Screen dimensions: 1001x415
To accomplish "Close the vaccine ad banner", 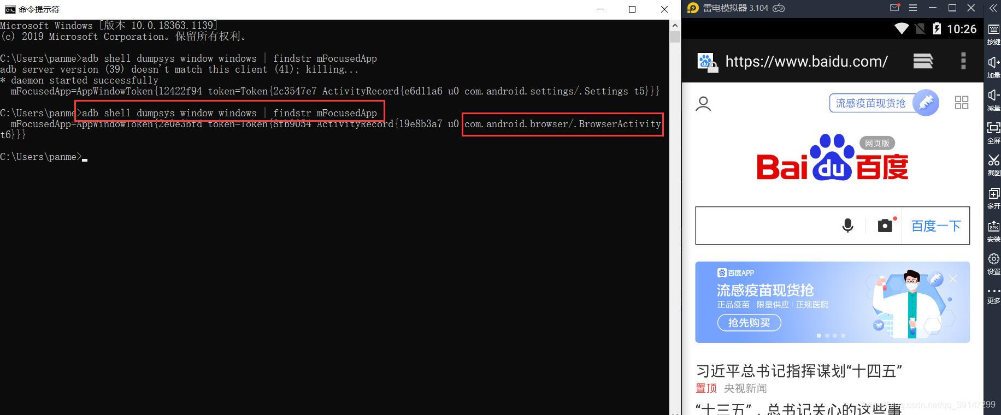I will coord(953,279).
